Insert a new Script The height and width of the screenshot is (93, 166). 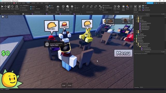point(144,6)
